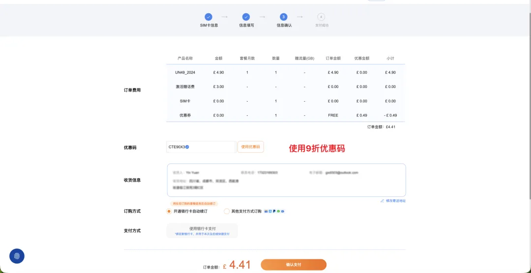Focus the promo code input containing CTE90X3
This screenshot has width=531, height=273.
click(x=201, y=147)
